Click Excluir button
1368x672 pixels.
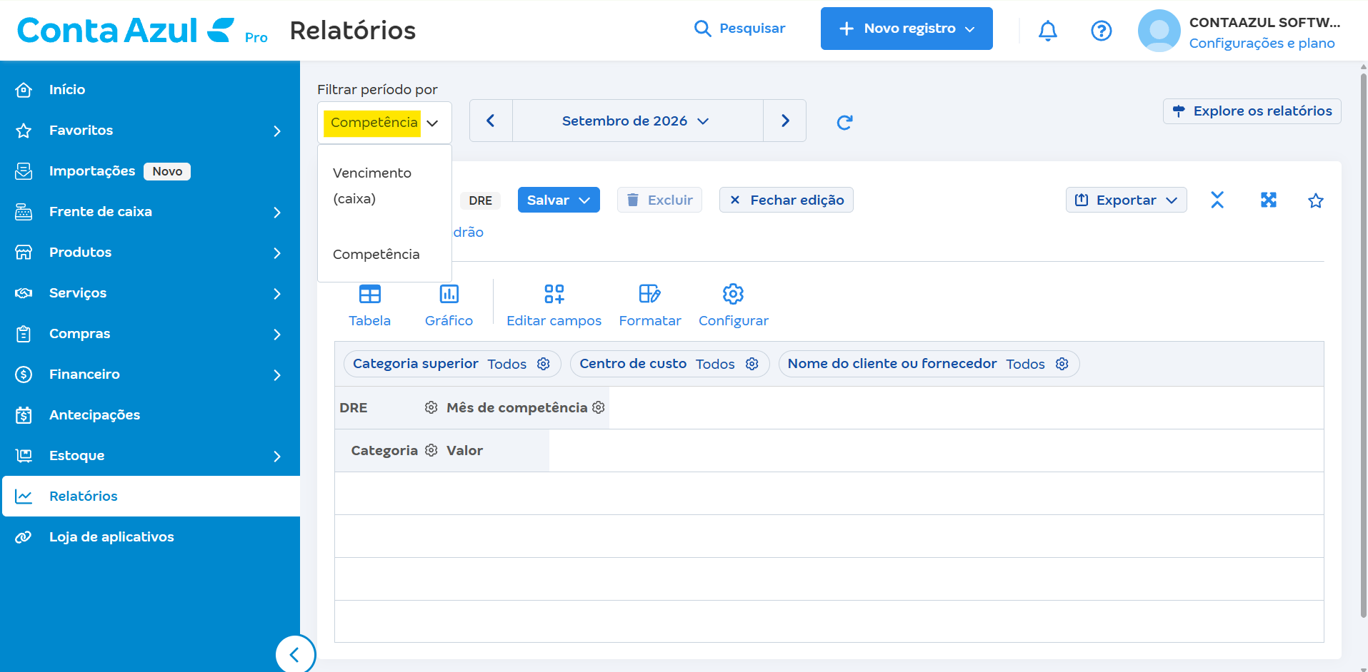(x=659, y=200)
